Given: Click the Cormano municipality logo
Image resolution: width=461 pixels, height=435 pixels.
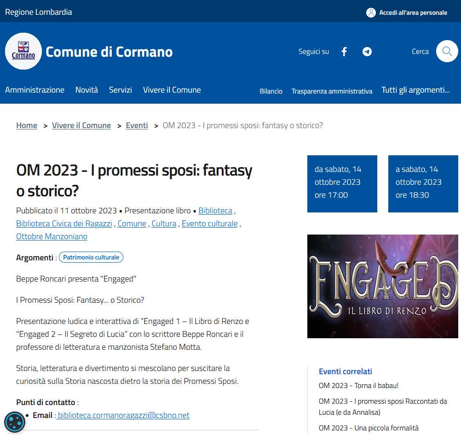Looking at the screenshot, I should pos(23,51).
